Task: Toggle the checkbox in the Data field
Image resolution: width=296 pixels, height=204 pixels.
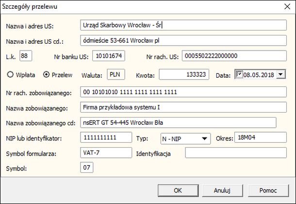Action: (x=238, y=74)
